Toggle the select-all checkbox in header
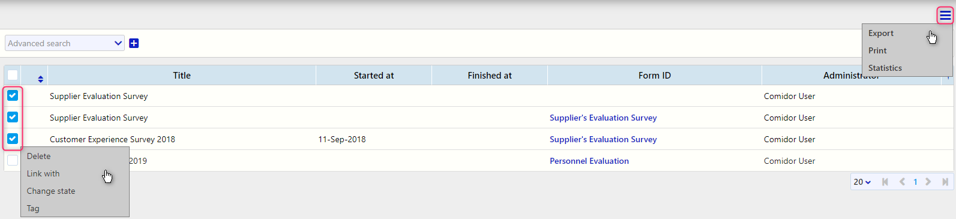This screenshot has height=219, width=956. pyautogui.click(x=13, y=75)
